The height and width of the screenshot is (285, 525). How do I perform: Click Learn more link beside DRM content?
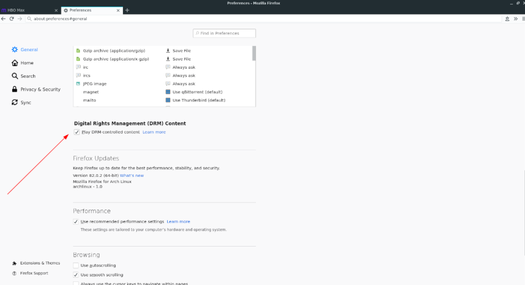154,132
